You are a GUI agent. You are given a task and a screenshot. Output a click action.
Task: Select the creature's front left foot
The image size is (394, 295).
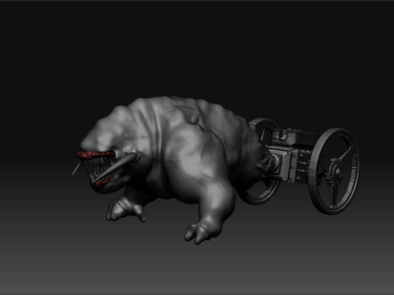126,209
